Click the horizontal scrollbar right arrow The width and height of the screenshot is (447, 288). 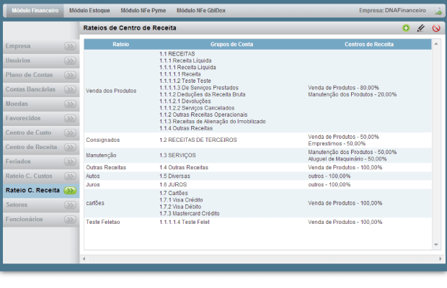tap(430, 257)
